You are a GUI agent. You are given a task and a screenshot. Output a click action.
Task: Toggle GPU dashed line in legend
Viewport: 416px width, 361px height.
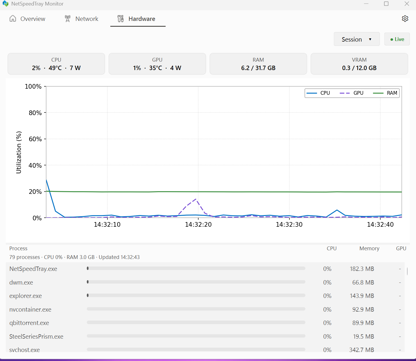pos(352,93)
